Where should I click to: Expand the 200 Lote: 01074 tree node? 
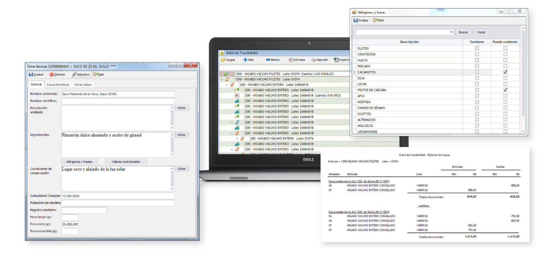237,139
